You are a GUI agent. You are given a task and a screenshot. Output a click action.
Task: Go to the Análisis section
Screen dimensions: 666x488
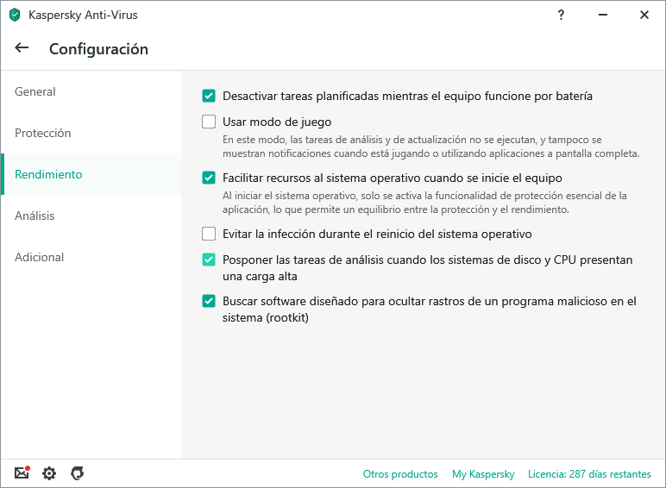(x=35, y=216)
